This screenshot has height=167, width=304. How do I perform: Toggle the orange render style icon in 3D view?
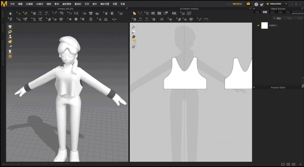tap(10, 41)
